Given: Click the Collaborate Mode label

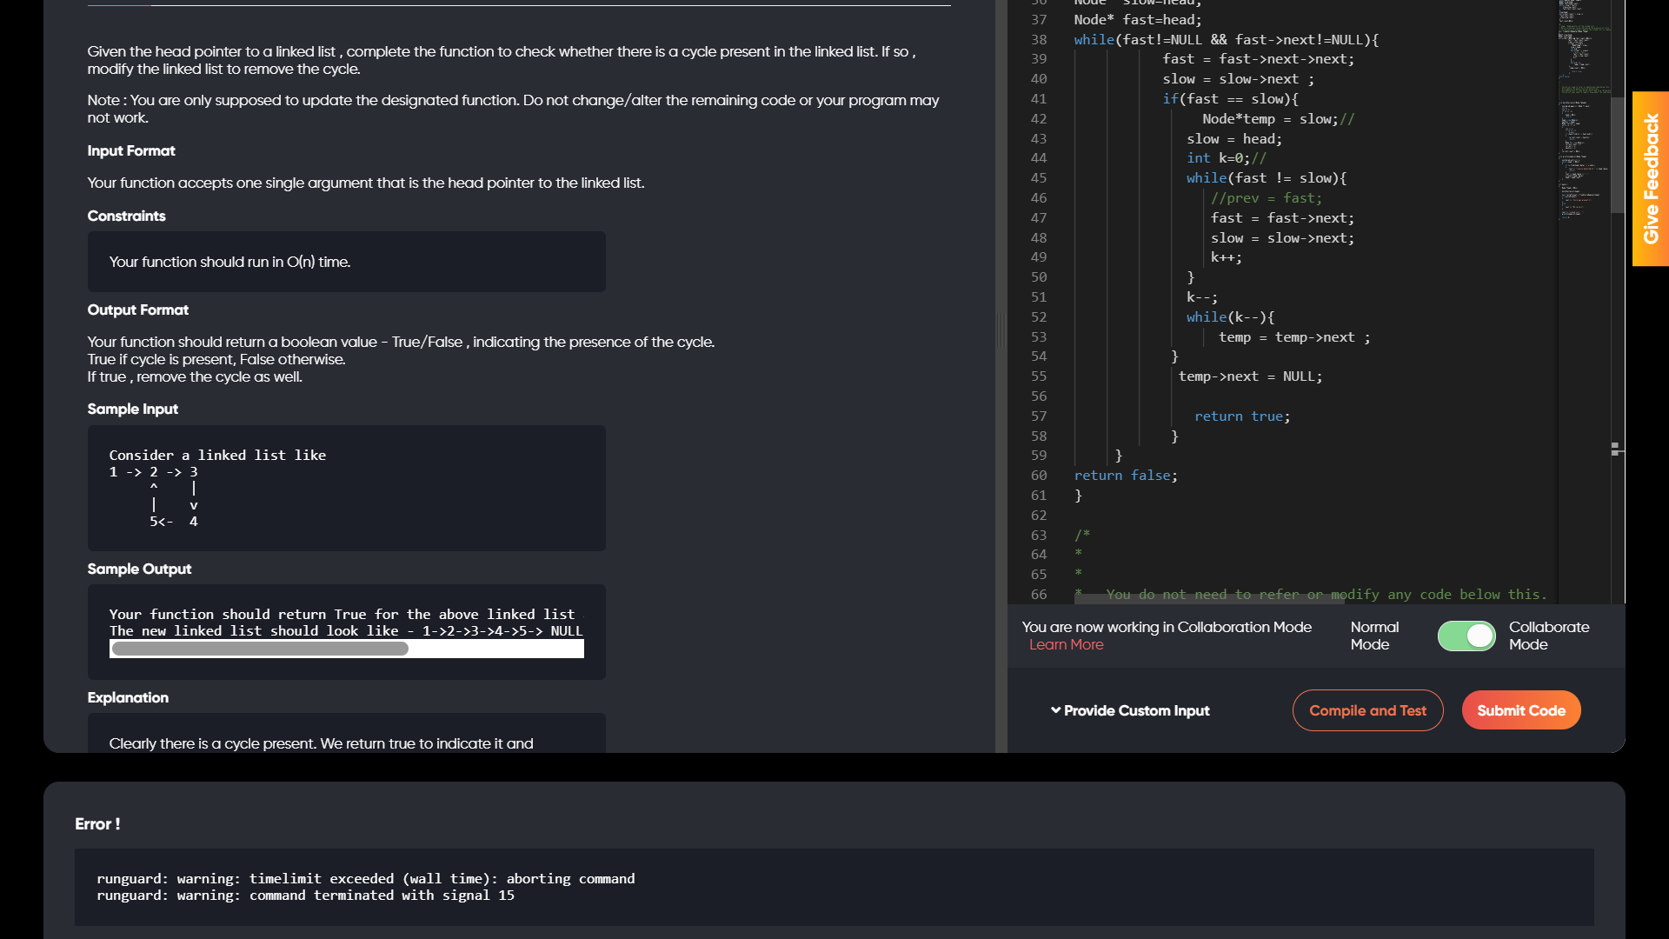Looking at the screenshot, I should pyautogui.click(x=1548, y=636).
